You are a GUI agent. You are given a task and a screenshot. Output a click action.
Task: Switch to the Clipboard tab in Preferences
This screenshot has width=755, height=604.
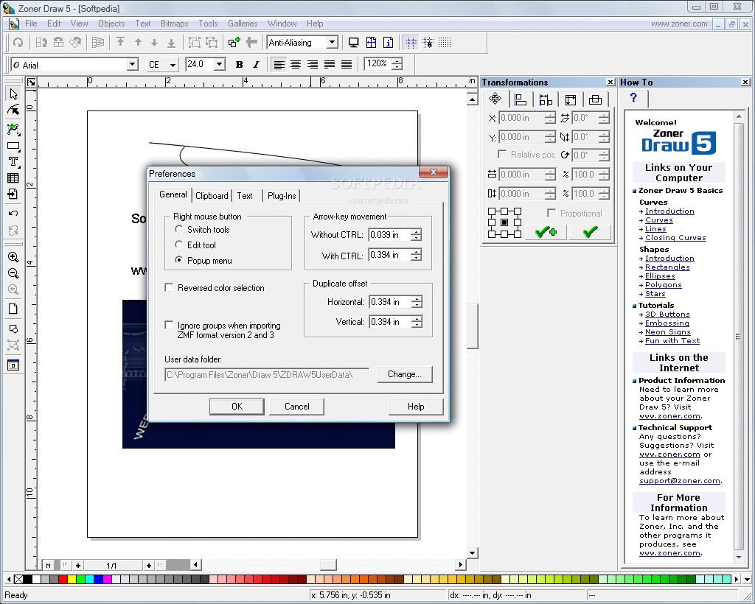[x=212, y=196]
